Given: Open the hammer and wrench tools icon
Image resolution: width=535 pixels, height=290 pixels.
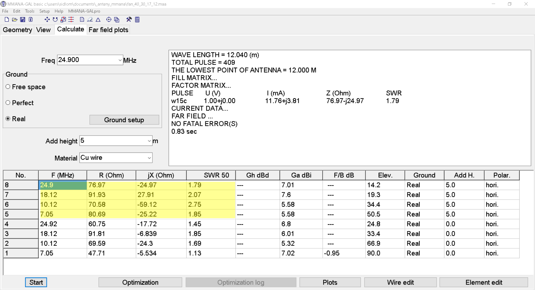Looking at the screenshot, I should coord(129,19).
